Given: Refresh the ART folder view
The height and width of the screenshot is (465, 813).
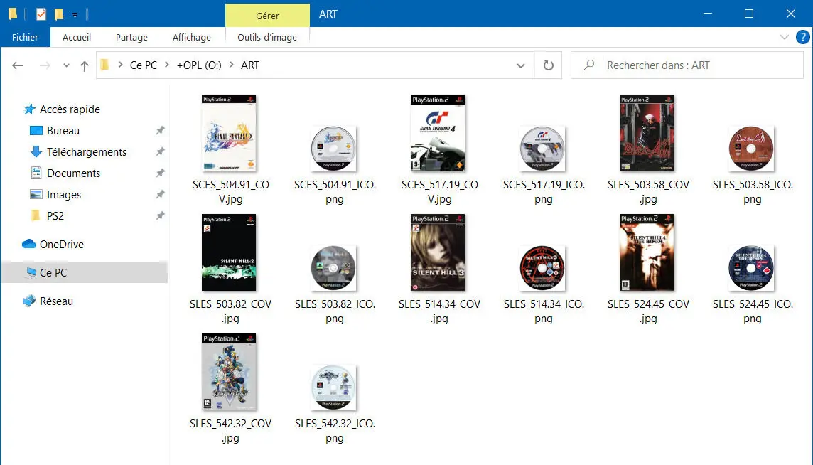Looking at the screenshot, I should pos(548,65).
